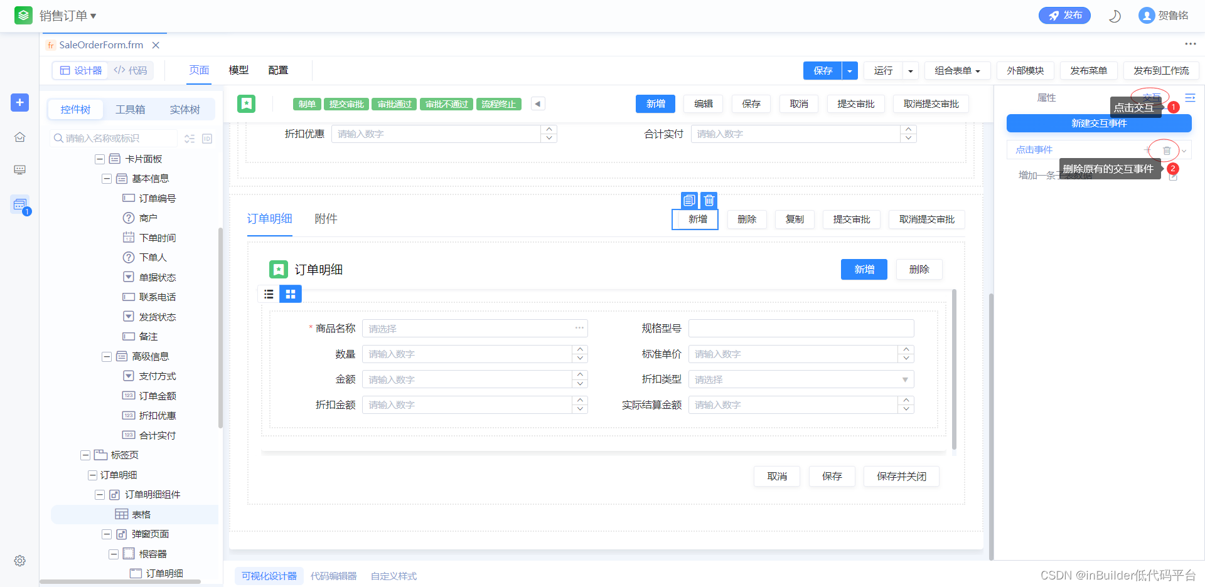Viewport: 1205px width, 587px height.
Task: Toggle ID display beside the control tree search
Action: [207, 139]
